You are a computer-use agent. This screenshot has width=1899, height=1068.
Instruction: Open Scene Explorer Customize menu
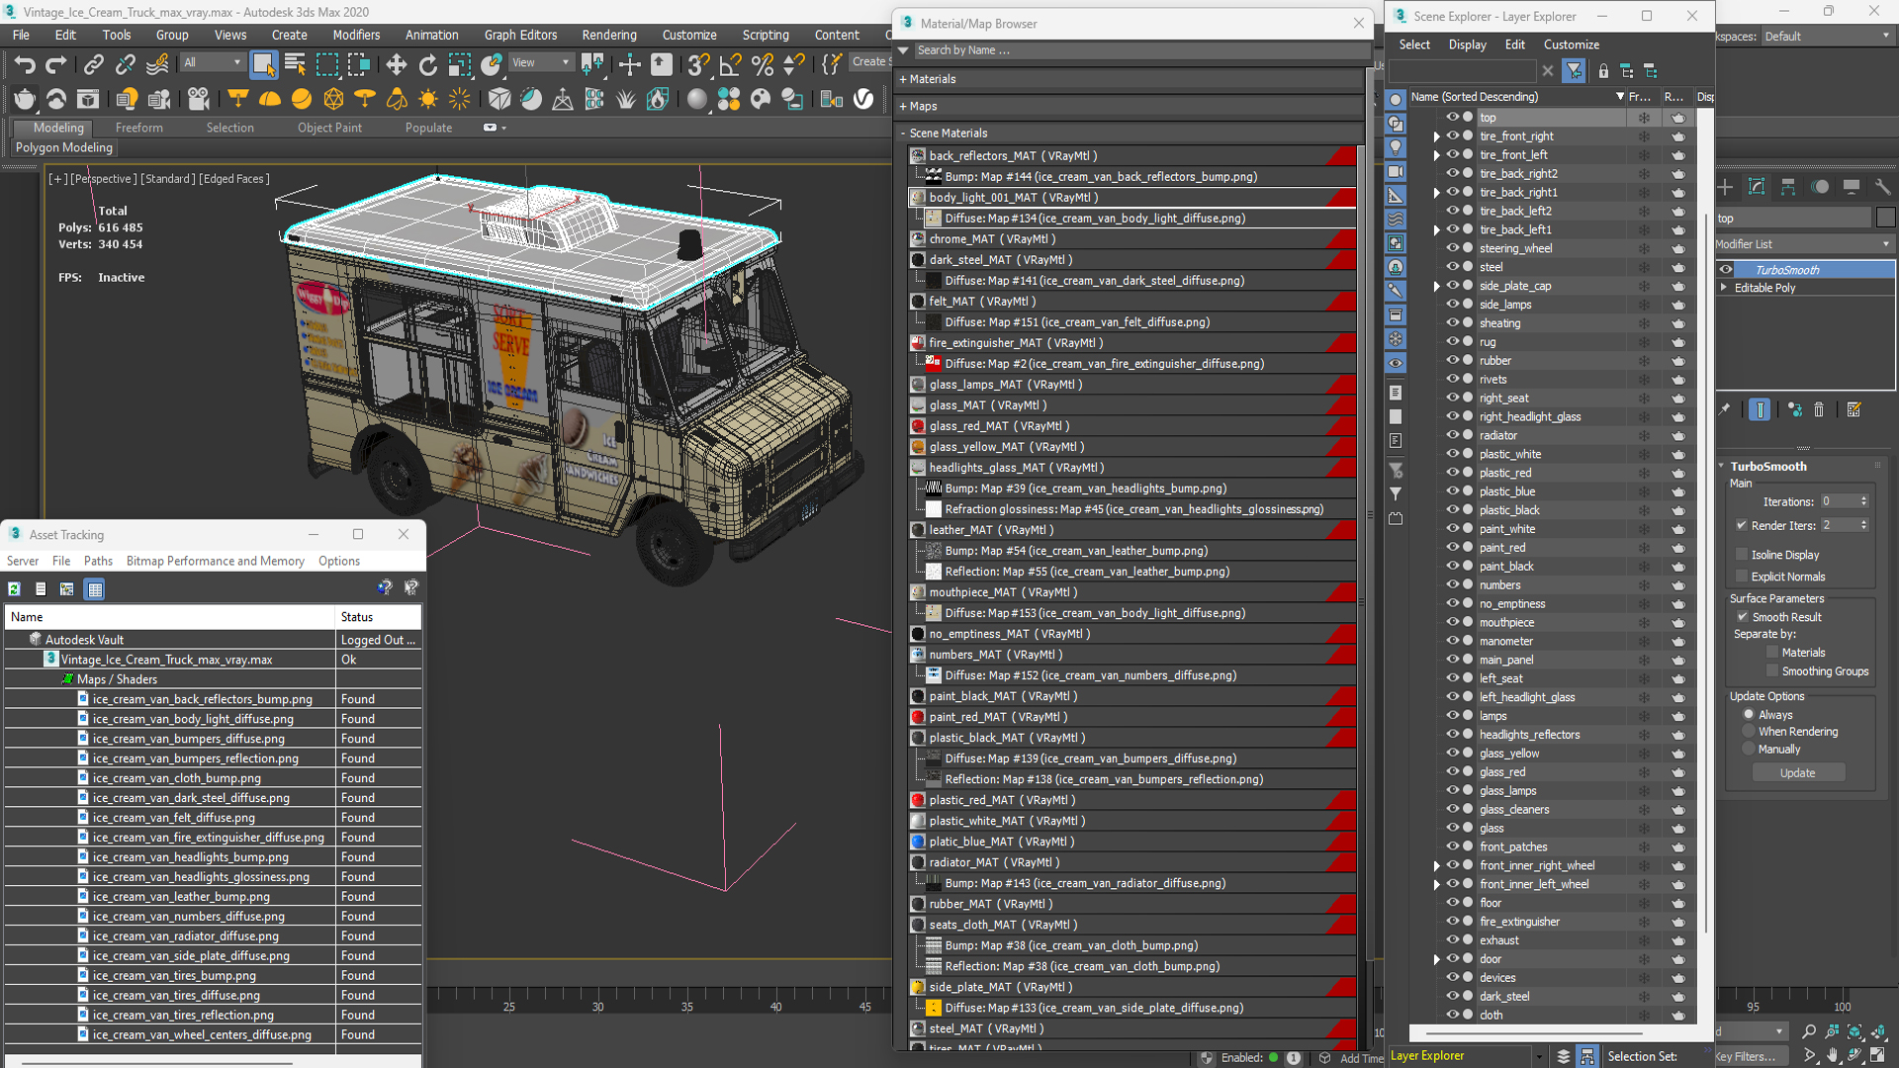1571,44
